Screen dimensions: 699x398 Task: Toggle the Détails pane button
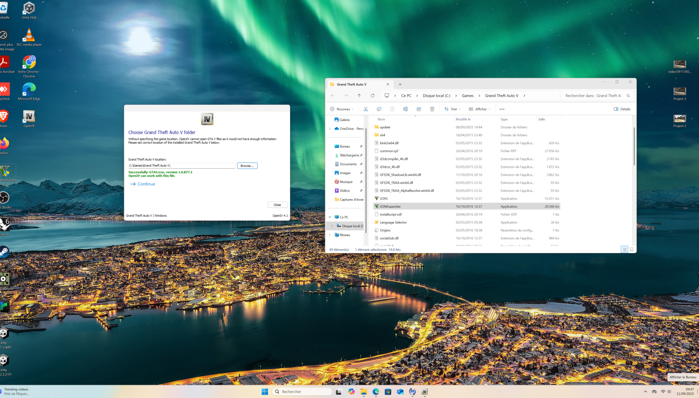622,109
